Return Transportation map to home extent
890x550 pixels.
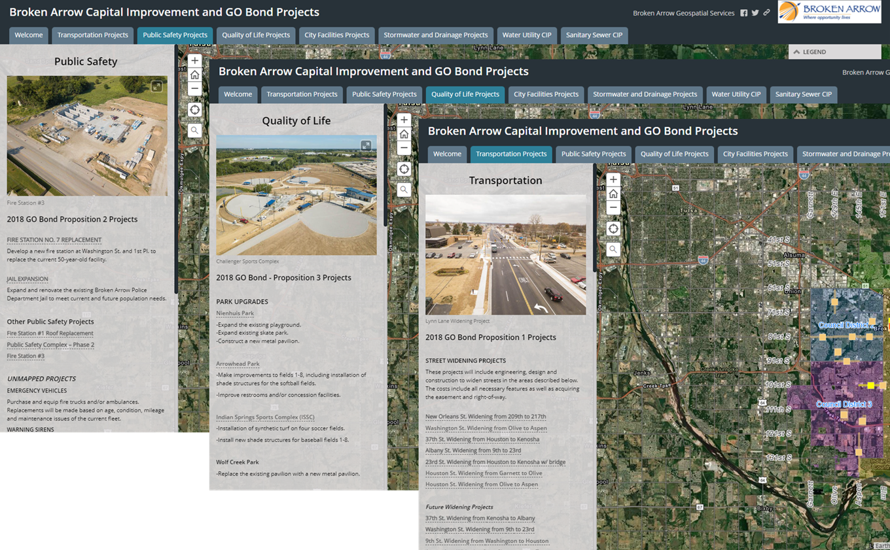(613, 194)
